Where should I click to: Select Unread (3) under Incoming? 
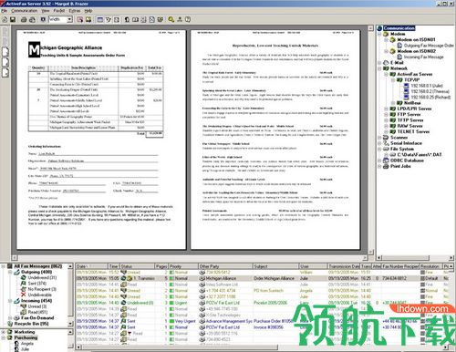(x=37, y=306)
